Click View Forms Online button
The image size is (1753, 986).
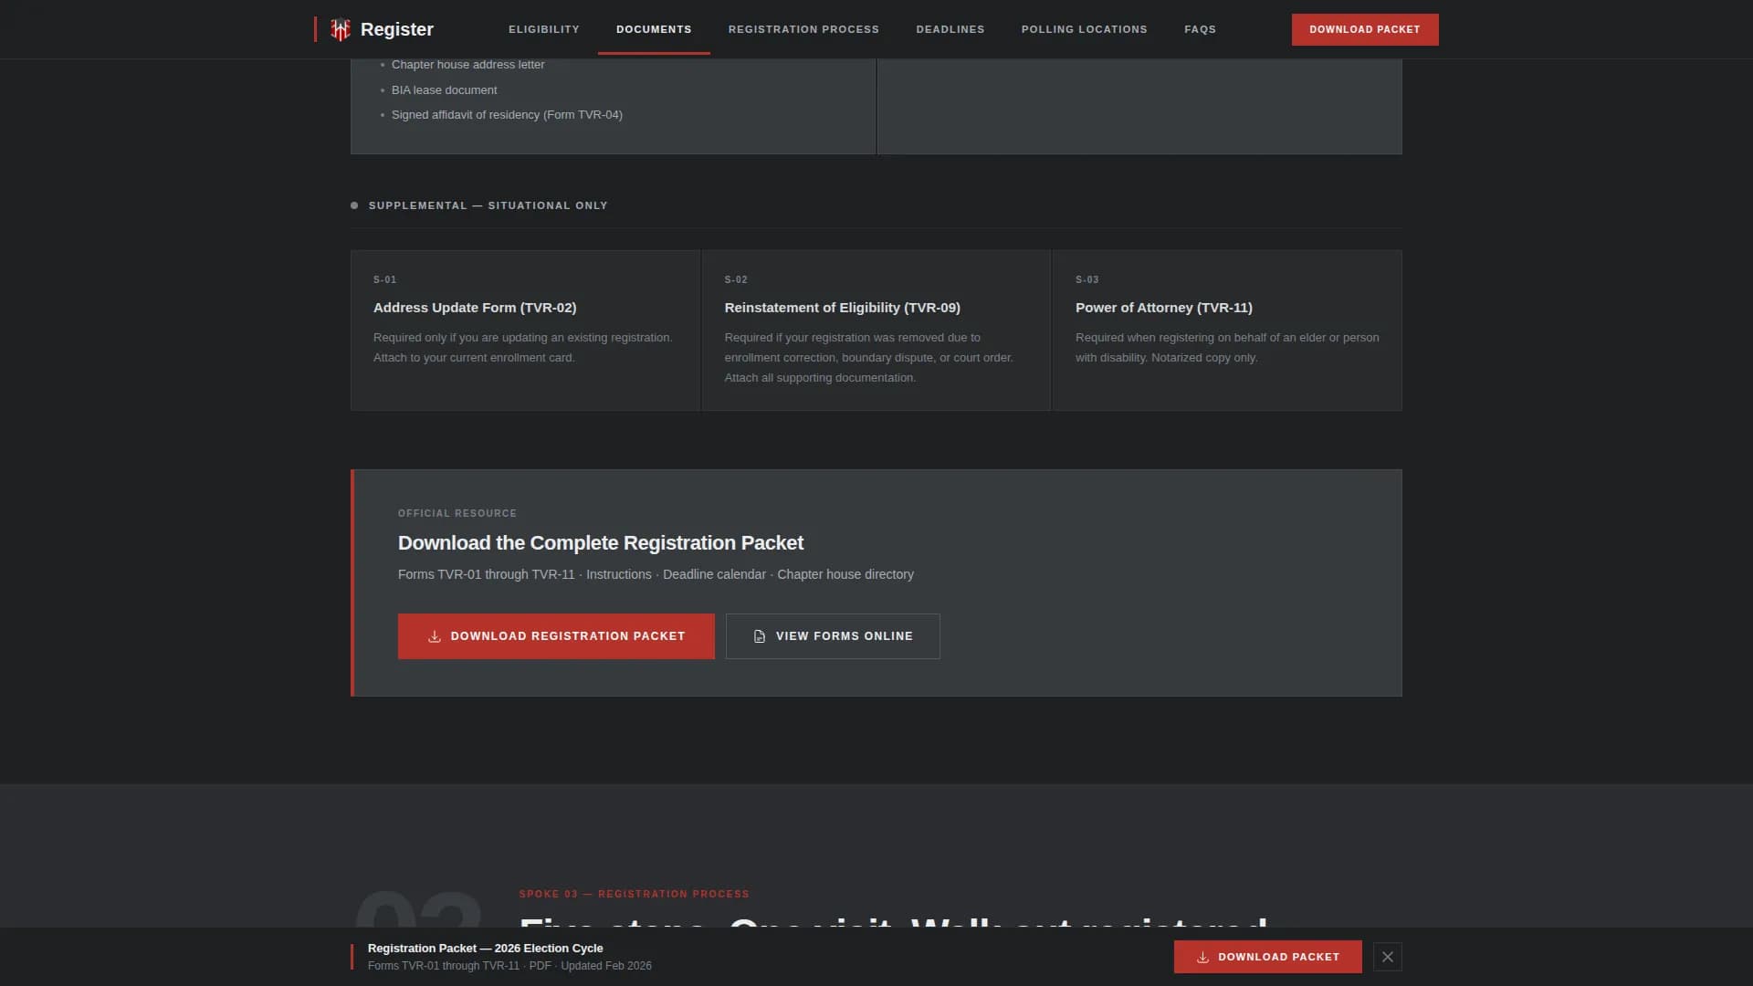(833, 636)
